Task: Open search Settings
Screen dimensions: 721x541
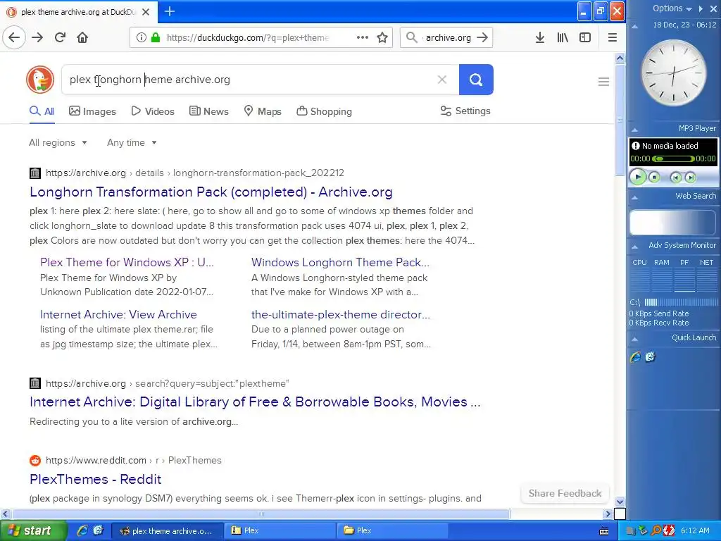Action: pos(465,111)
